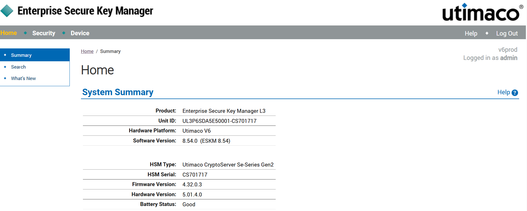Click product value 'Enterprise Secure Key Manager L3'
527x211 pixels.
(x=224, y=111)
